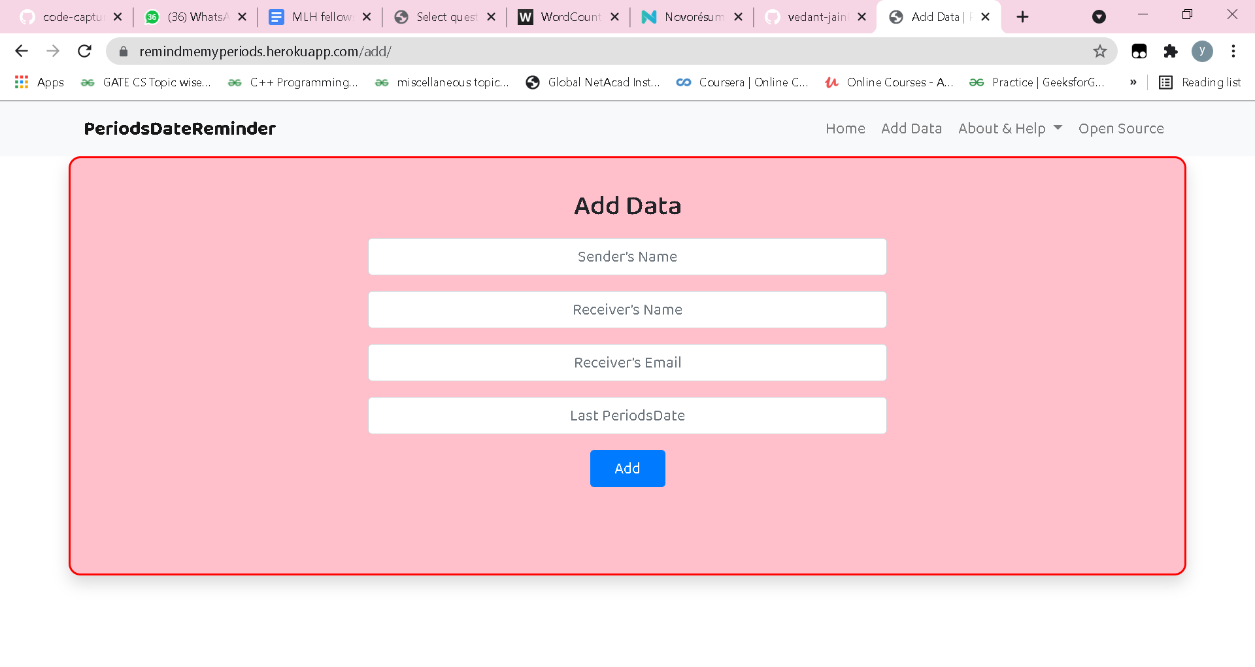Open Add Data in the navbar
Screen dimensions: 1255x667
point(911,129)
